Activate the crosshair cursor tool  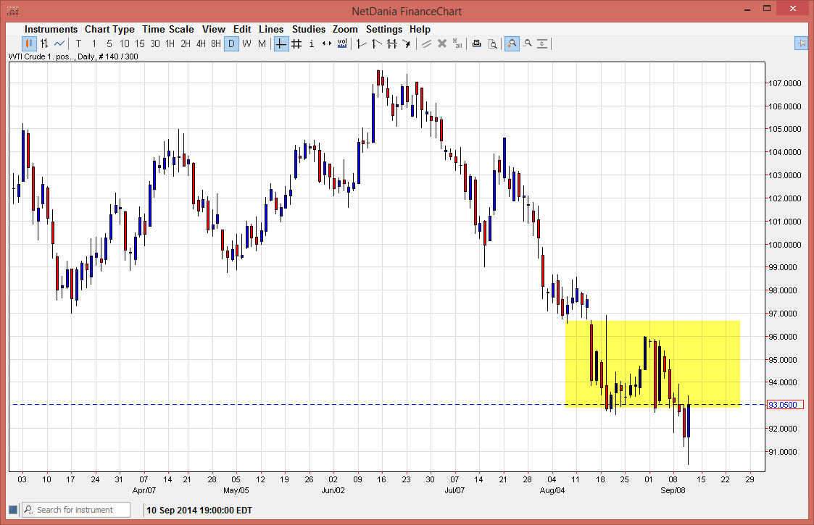pos(281,43)
